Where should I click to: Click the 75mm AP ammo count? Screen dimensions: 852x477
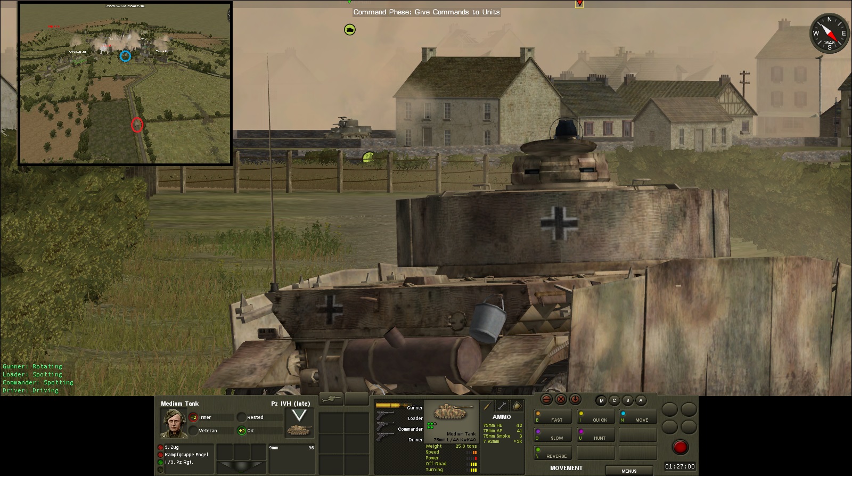click(x=503, y=431)
